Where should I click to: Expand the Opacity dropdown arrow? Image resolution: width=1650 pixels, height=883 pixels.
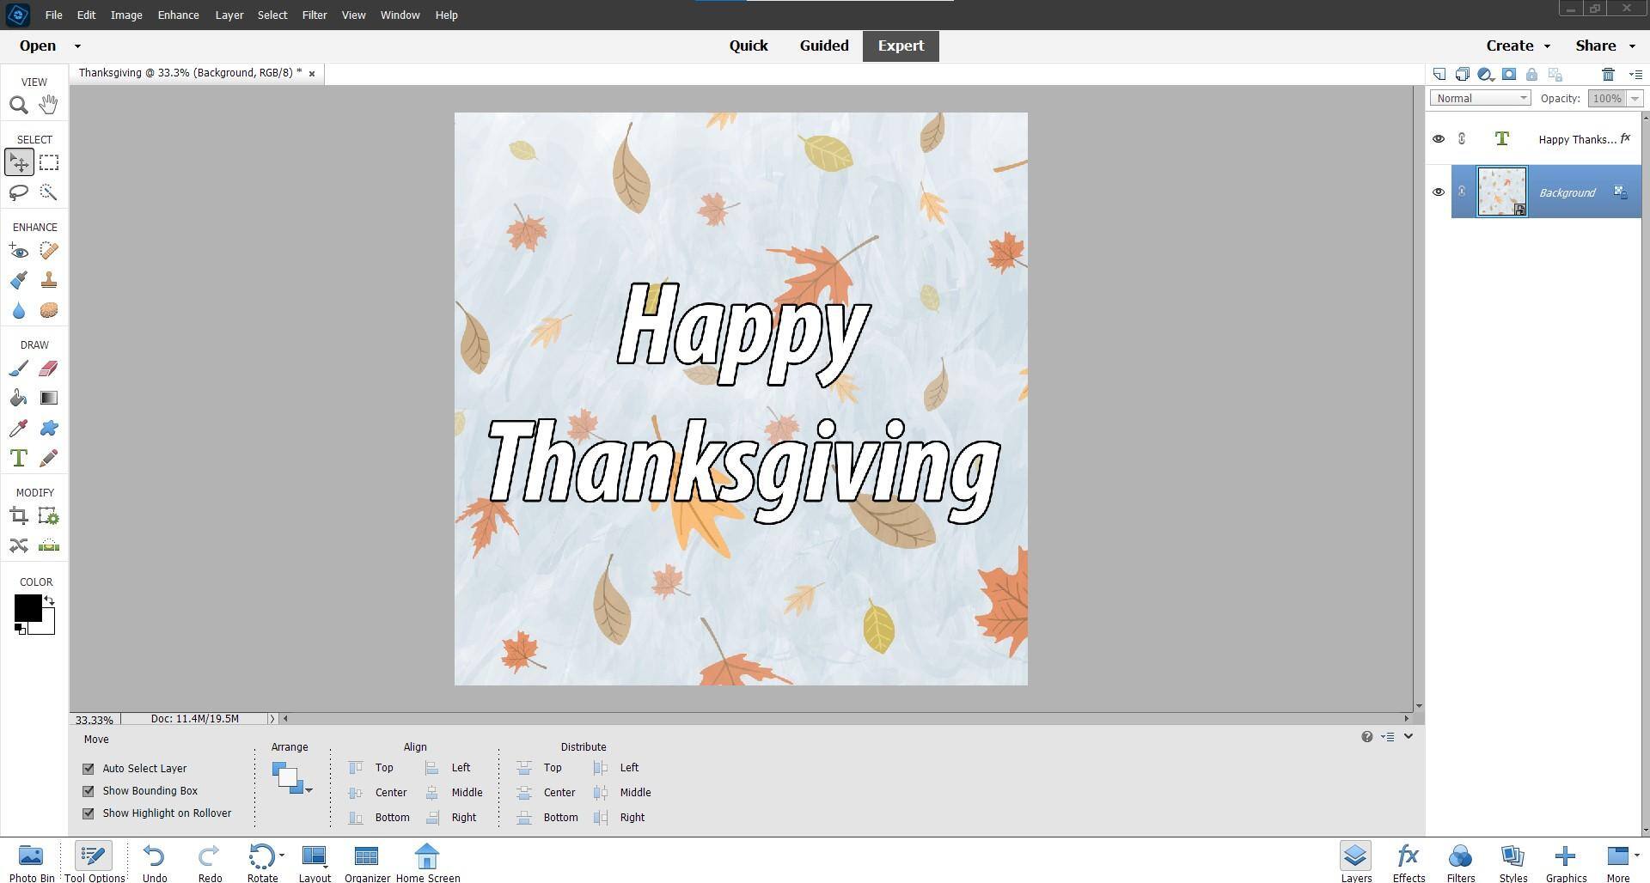[x=1634, y=99]
